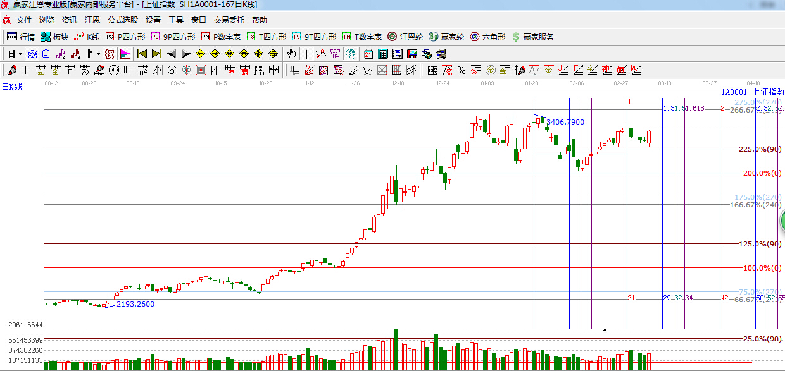Click the floppy disk save icon

pyautogui.click(x=412, y=54)
